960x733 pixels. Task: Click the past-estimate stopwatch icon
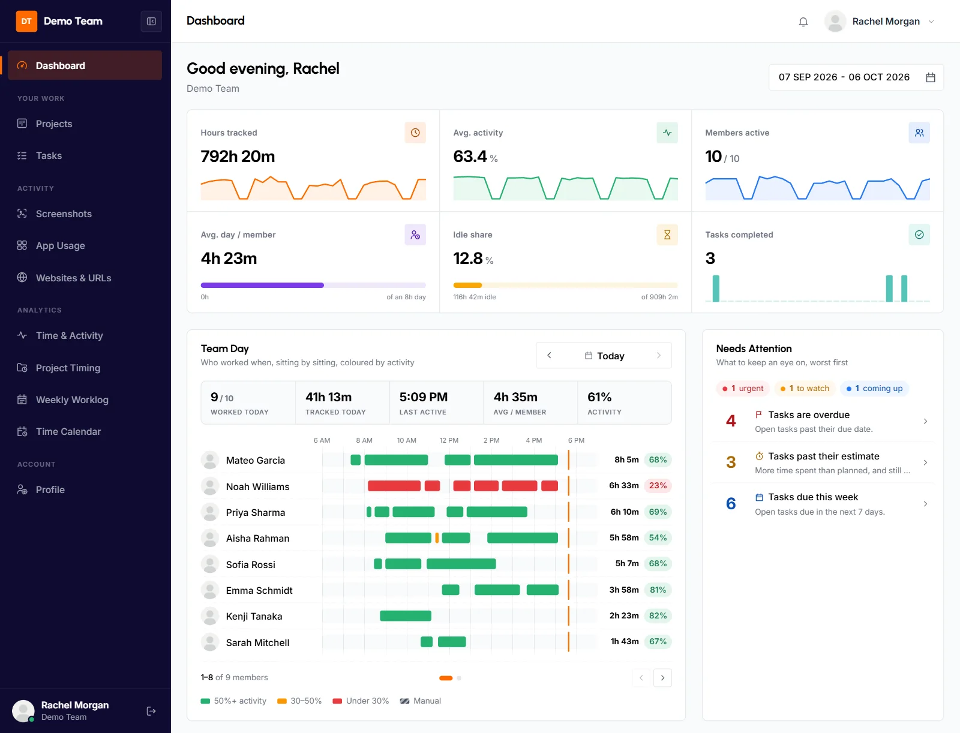point(759,456)
